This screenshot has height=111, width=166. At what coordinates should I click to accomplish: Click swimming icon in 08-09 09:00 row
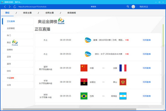88,40
